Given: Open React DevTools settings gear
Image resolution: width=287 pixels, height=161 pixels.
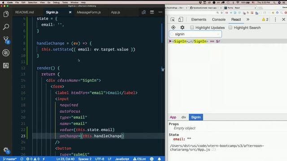Looking at the screenshot, I should point(182,27).
